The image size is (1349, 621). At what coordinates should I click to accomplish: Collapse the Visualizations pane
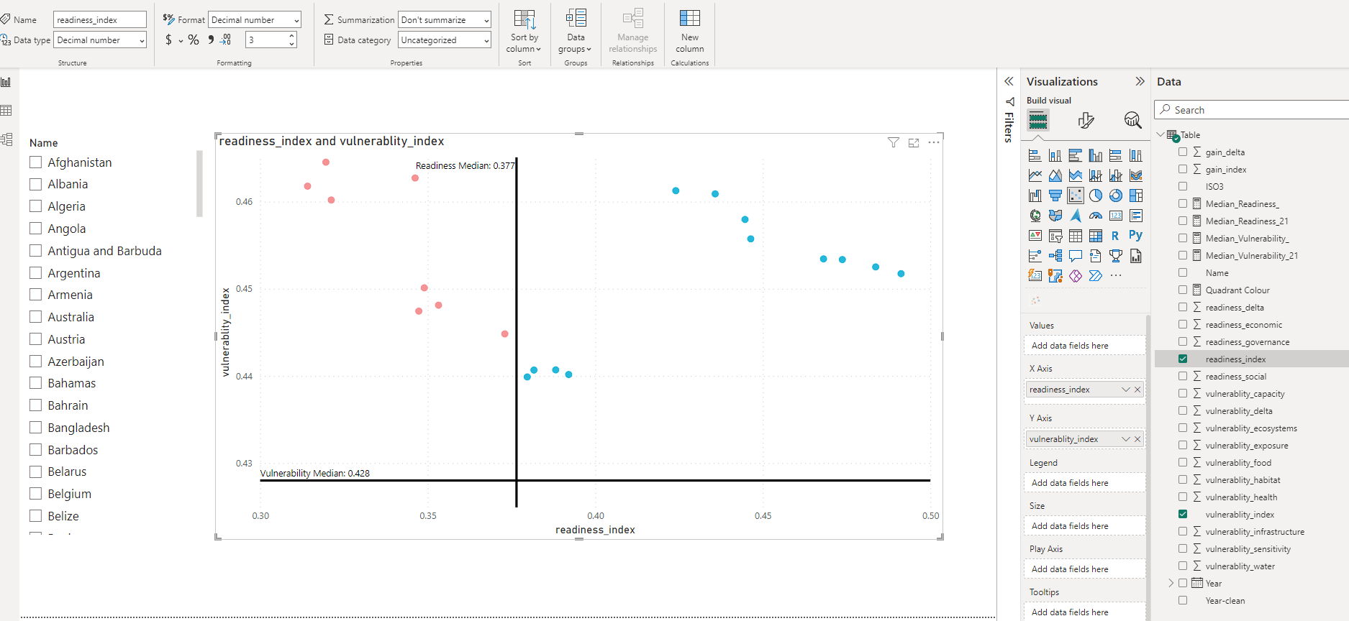click(1140, 81)
